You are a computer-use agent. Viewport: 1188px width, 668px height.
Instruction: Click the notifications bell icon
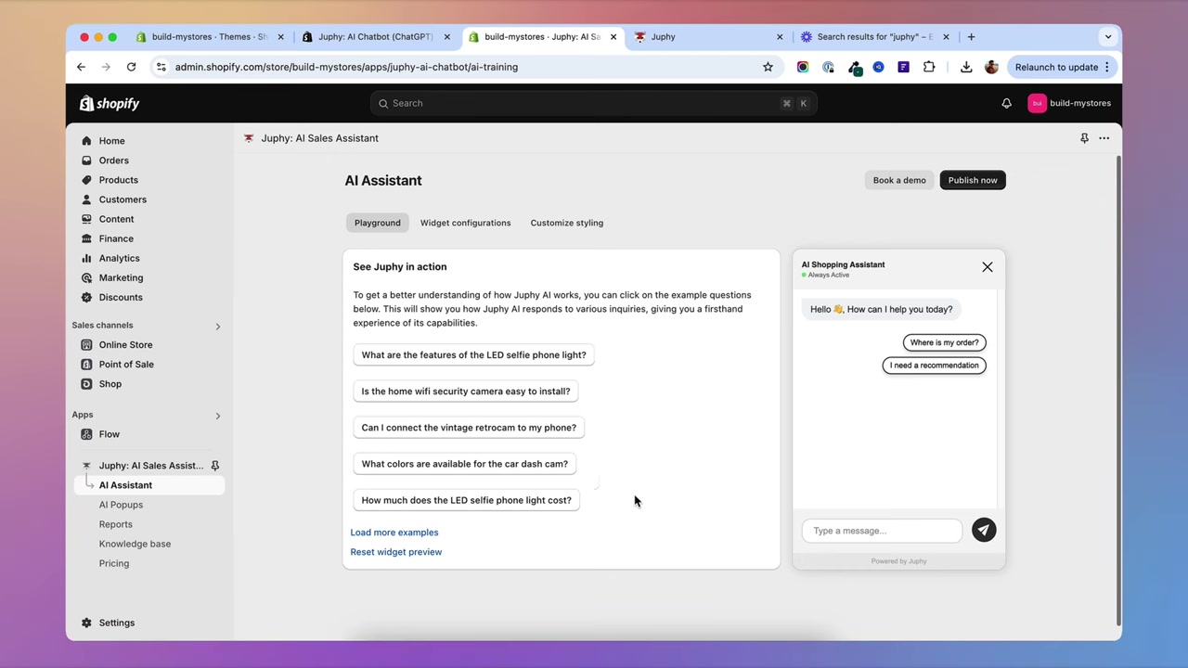(x=1006, y=103)
